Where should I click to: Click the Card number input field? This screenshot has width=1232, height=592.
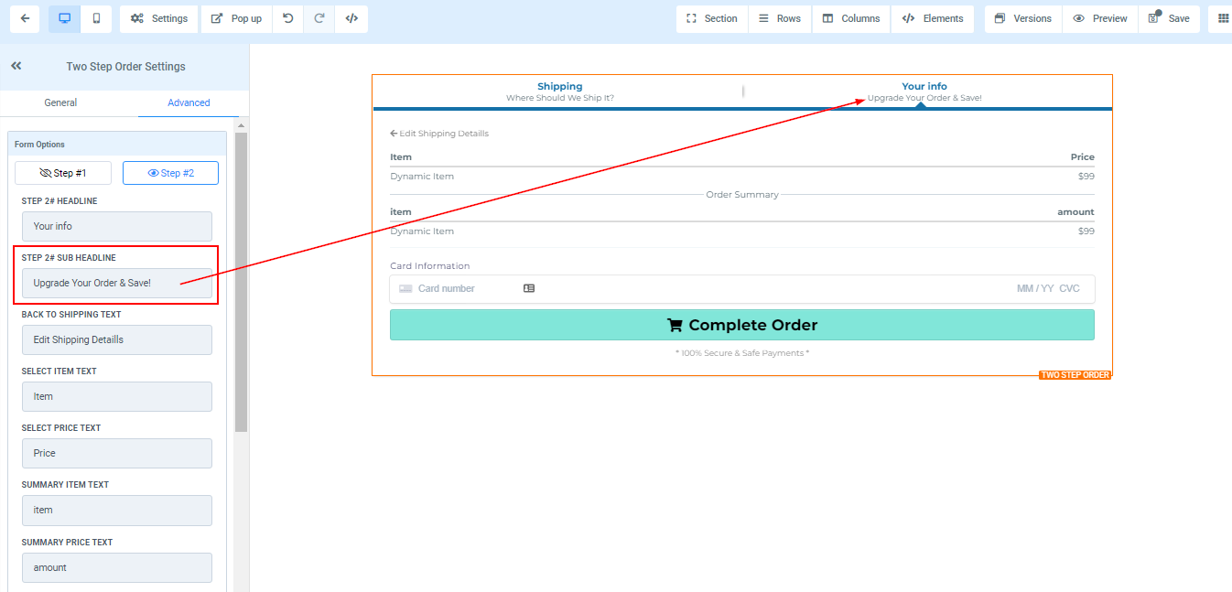coord(447,288)
